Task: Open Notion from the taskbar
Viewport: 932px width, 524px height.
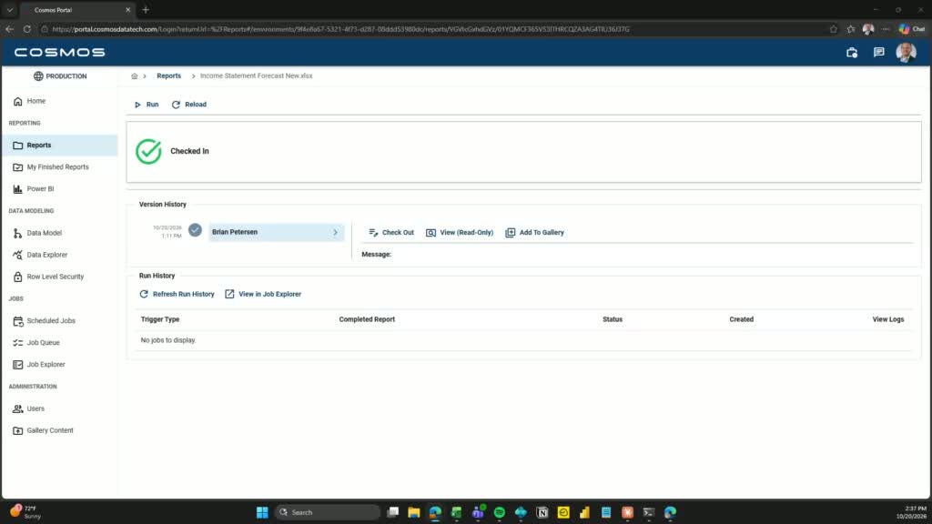Action: click(x=542, y=512)
